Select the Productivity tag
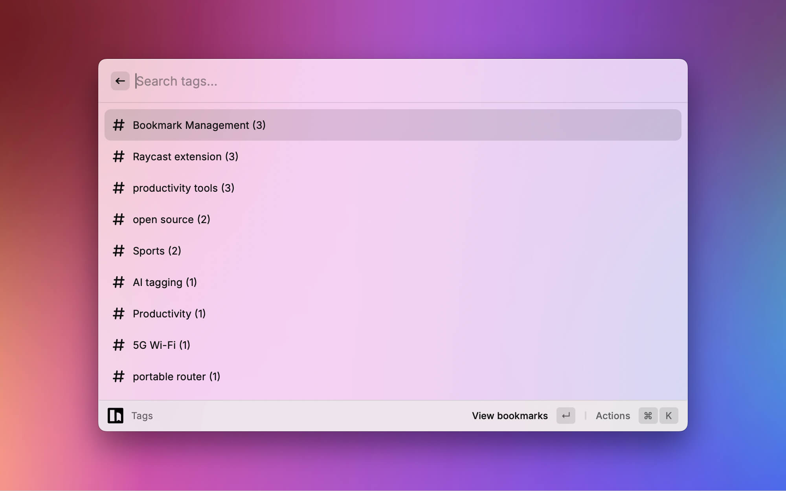The height and width of the screenshot is (491, 786). [x=169, y=313]
